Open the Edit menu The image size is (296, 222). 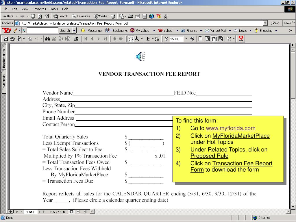pyautogui.click(x=14, y=9)
